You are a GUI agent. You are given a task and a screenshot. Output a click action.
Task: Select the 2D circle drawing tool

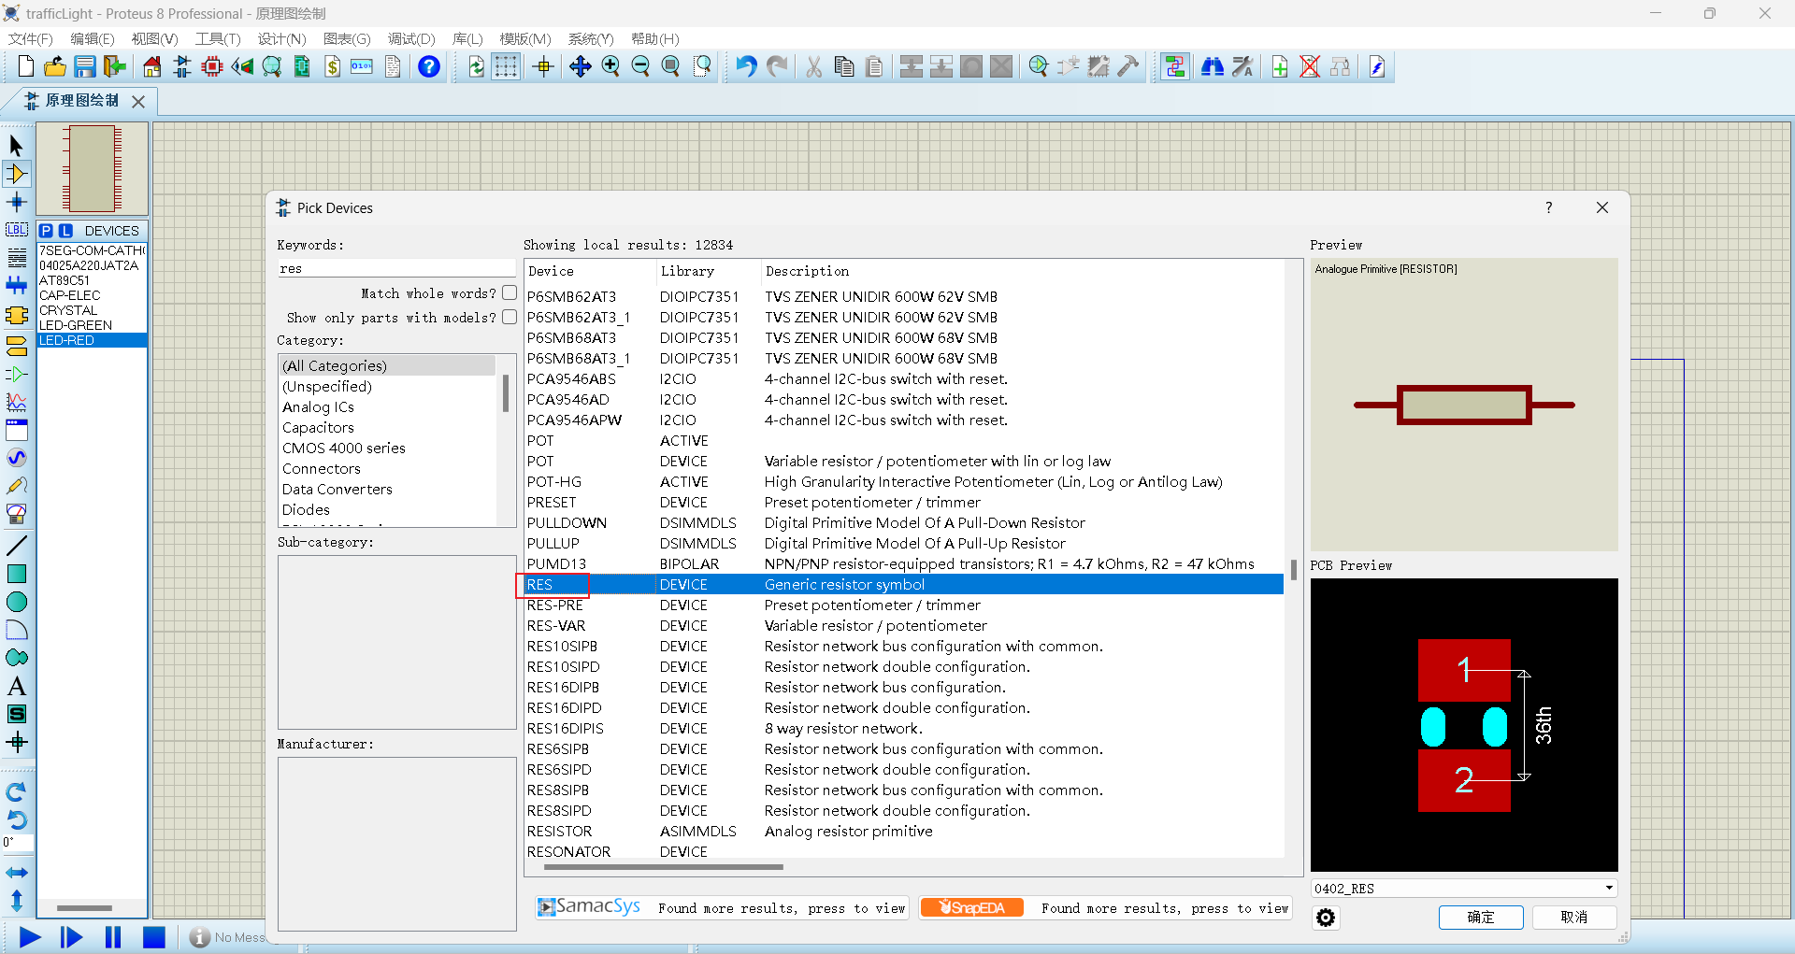tap(16, 602)
